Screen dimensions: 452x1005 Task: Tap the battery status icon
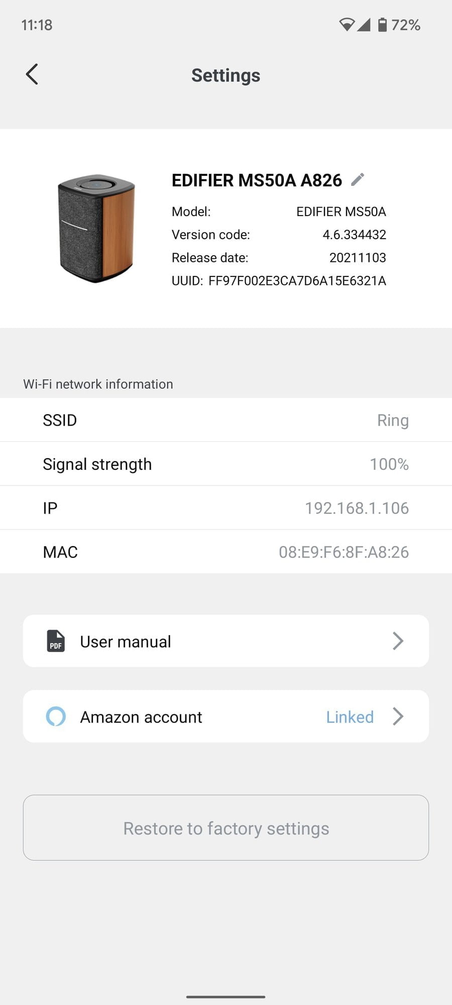pyautogui.click(x=382, y=25)
